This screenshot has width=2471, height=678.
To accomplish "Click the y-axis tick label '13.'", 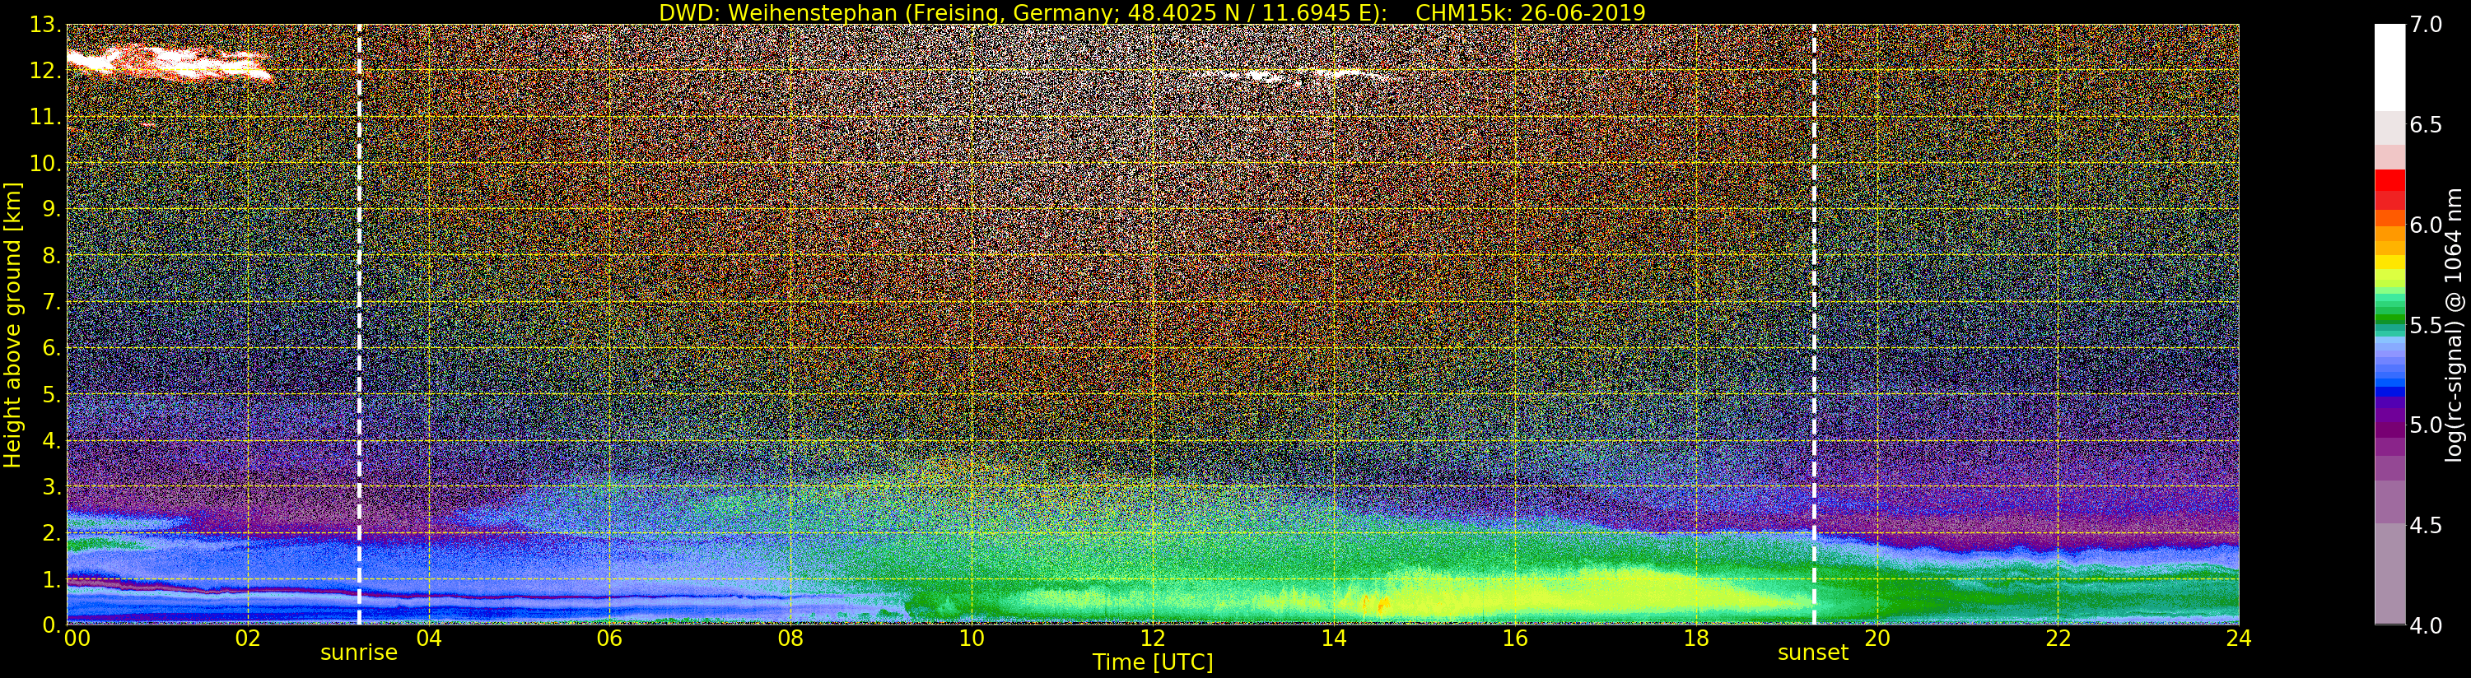I will click(45, 25).
